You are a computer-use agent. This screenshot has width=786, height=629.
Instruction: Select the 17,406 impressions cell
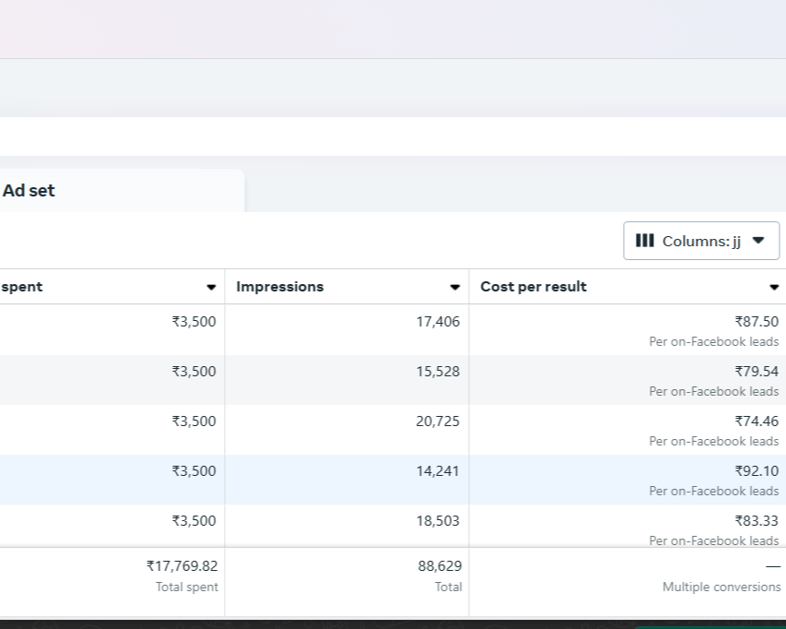tap(438, 322)
